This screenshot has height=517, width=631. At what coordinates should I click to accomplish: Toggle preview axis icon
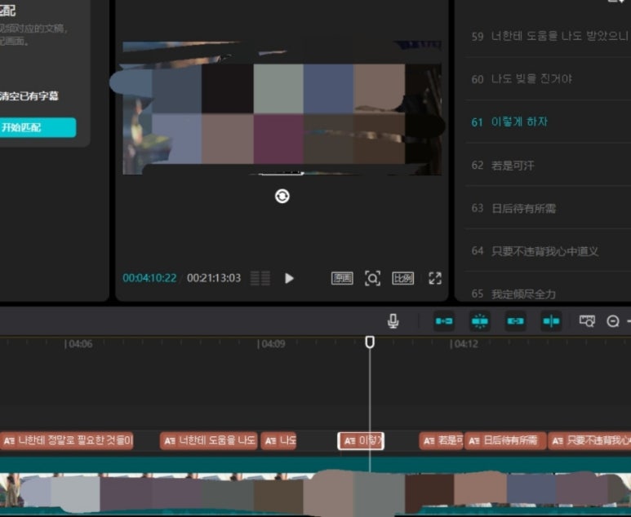551,321
